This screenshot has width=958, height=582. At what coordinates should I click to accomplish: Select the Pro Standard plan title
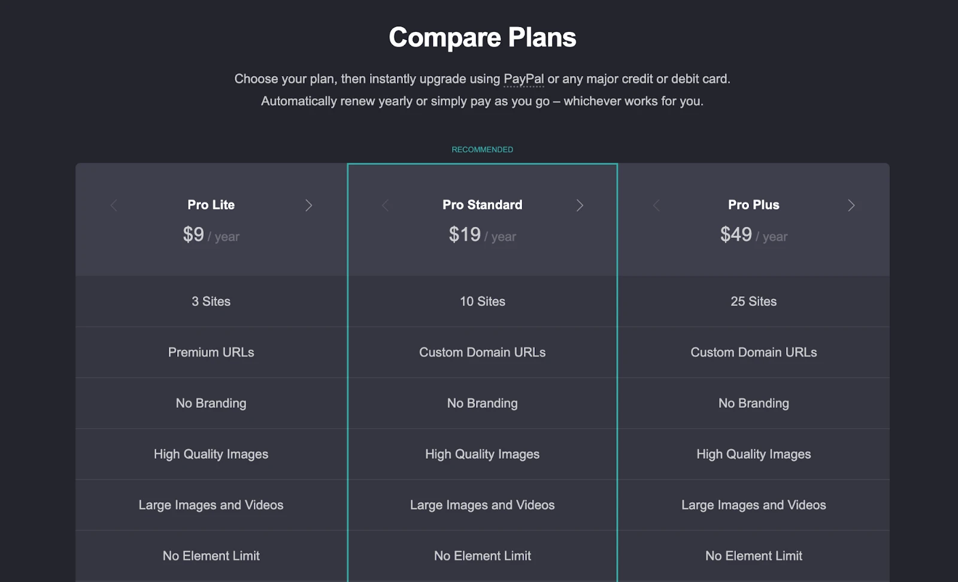coord(482,205)
